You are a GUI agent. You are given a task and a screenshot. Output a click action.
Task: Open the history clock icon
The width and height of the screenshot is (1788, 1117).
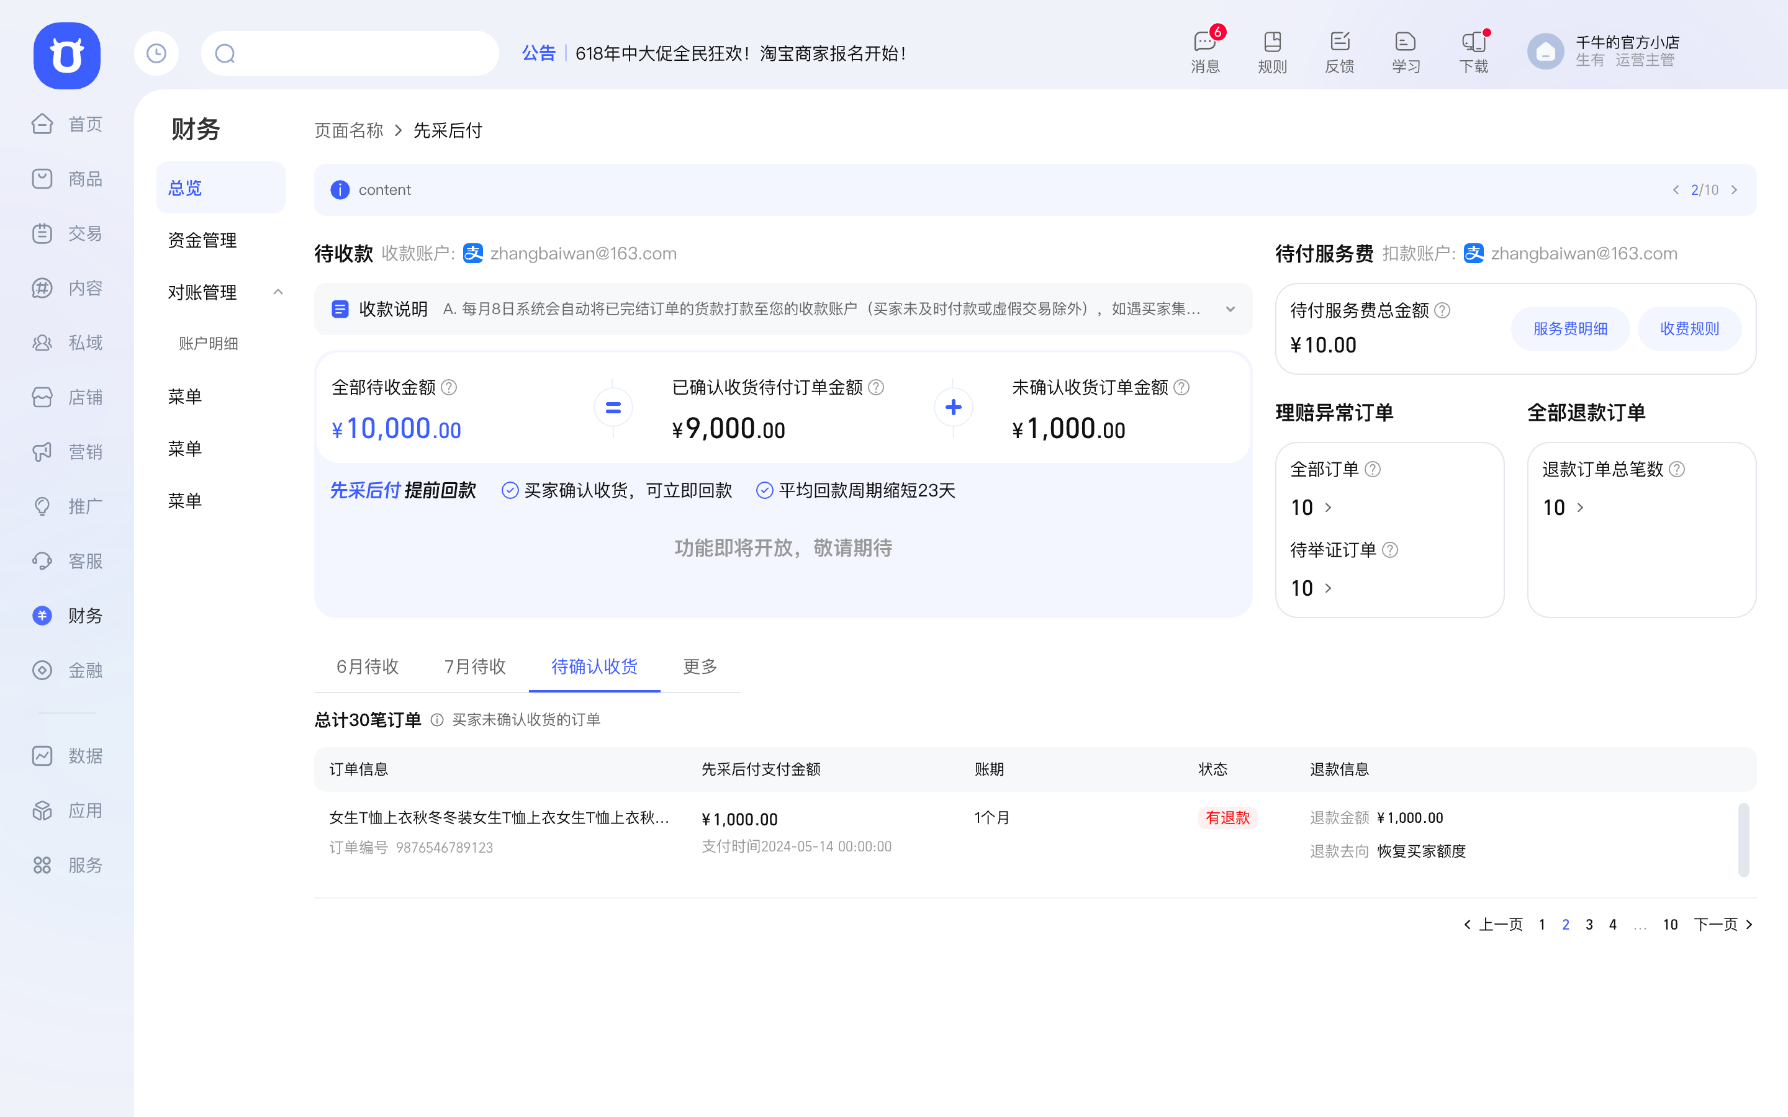click(156, 53)
